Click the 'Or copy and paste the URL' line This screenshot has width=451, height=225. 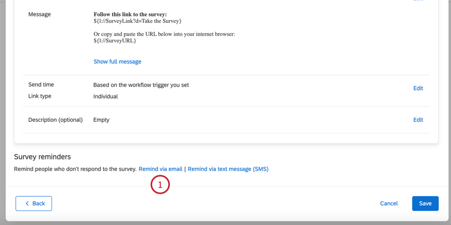164,34
